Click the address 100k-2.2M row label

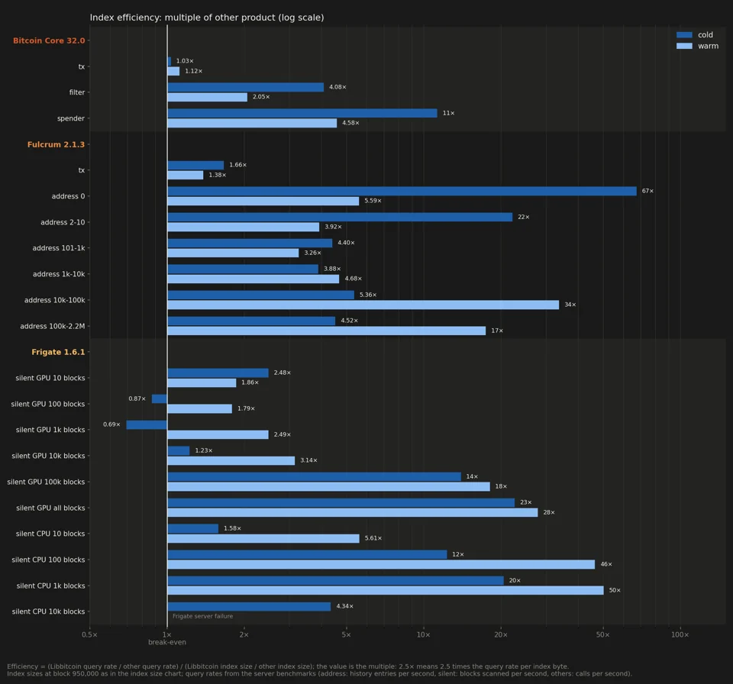pyautogui.click(x=53, y=326)
